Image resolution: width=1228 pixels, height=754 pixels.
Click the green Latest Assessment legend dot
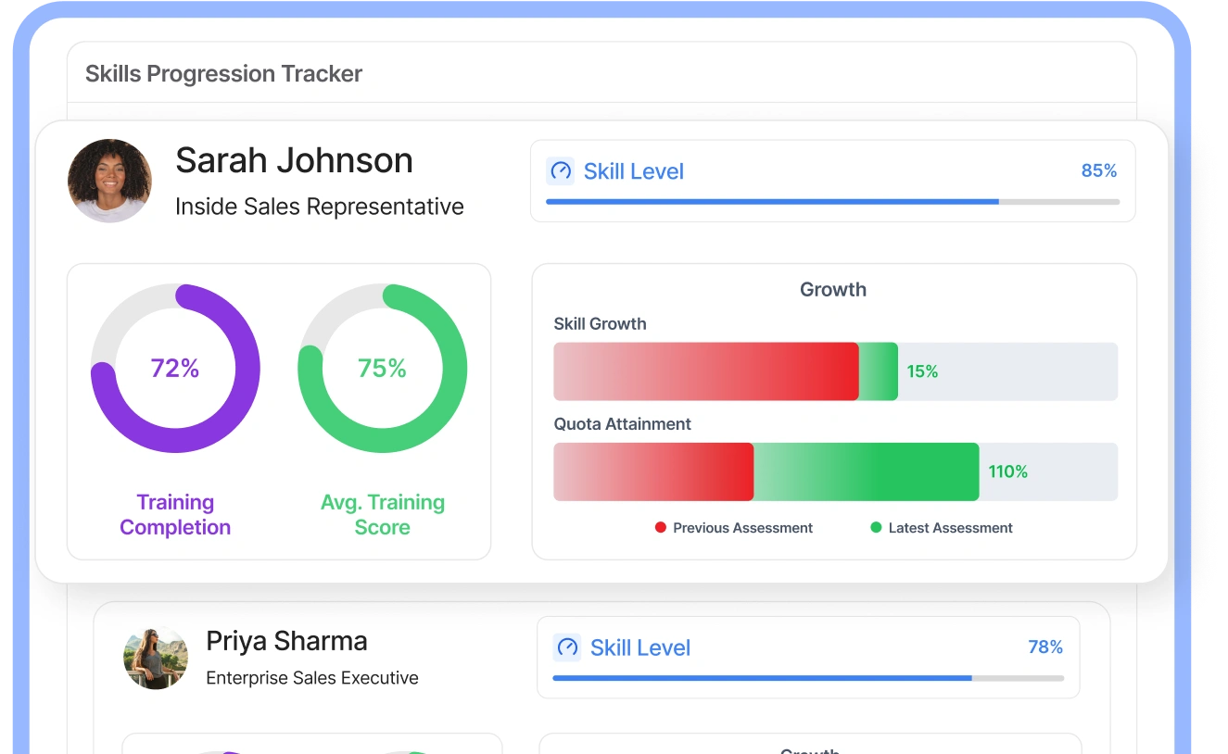pyautogui.click(x=876, y=528)
